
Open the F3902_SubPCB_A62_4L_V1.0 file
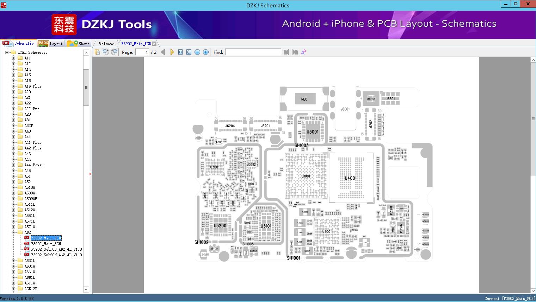(56, 249)
